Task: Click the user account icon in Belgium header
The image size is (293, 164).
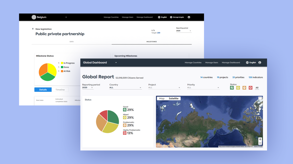Action: point(189,17)
